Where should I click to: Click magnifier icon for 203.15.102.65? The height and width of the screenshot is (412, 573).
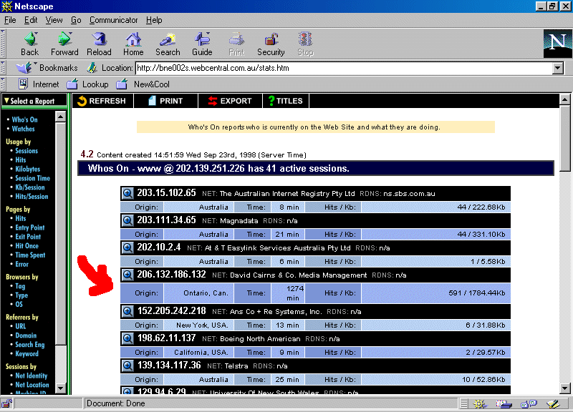pos(127,193)
